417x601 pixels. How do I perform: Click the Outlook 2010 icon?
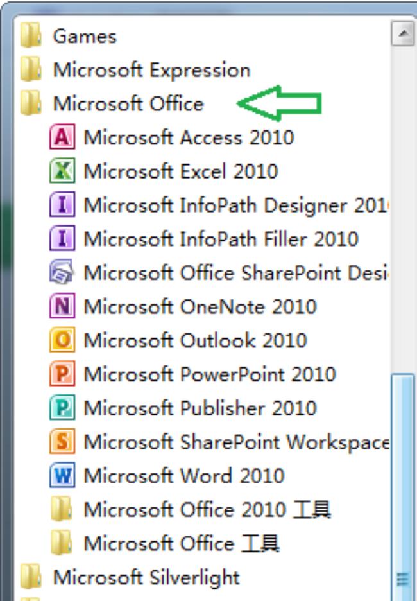pyautogui.click(x=62, y=340)
